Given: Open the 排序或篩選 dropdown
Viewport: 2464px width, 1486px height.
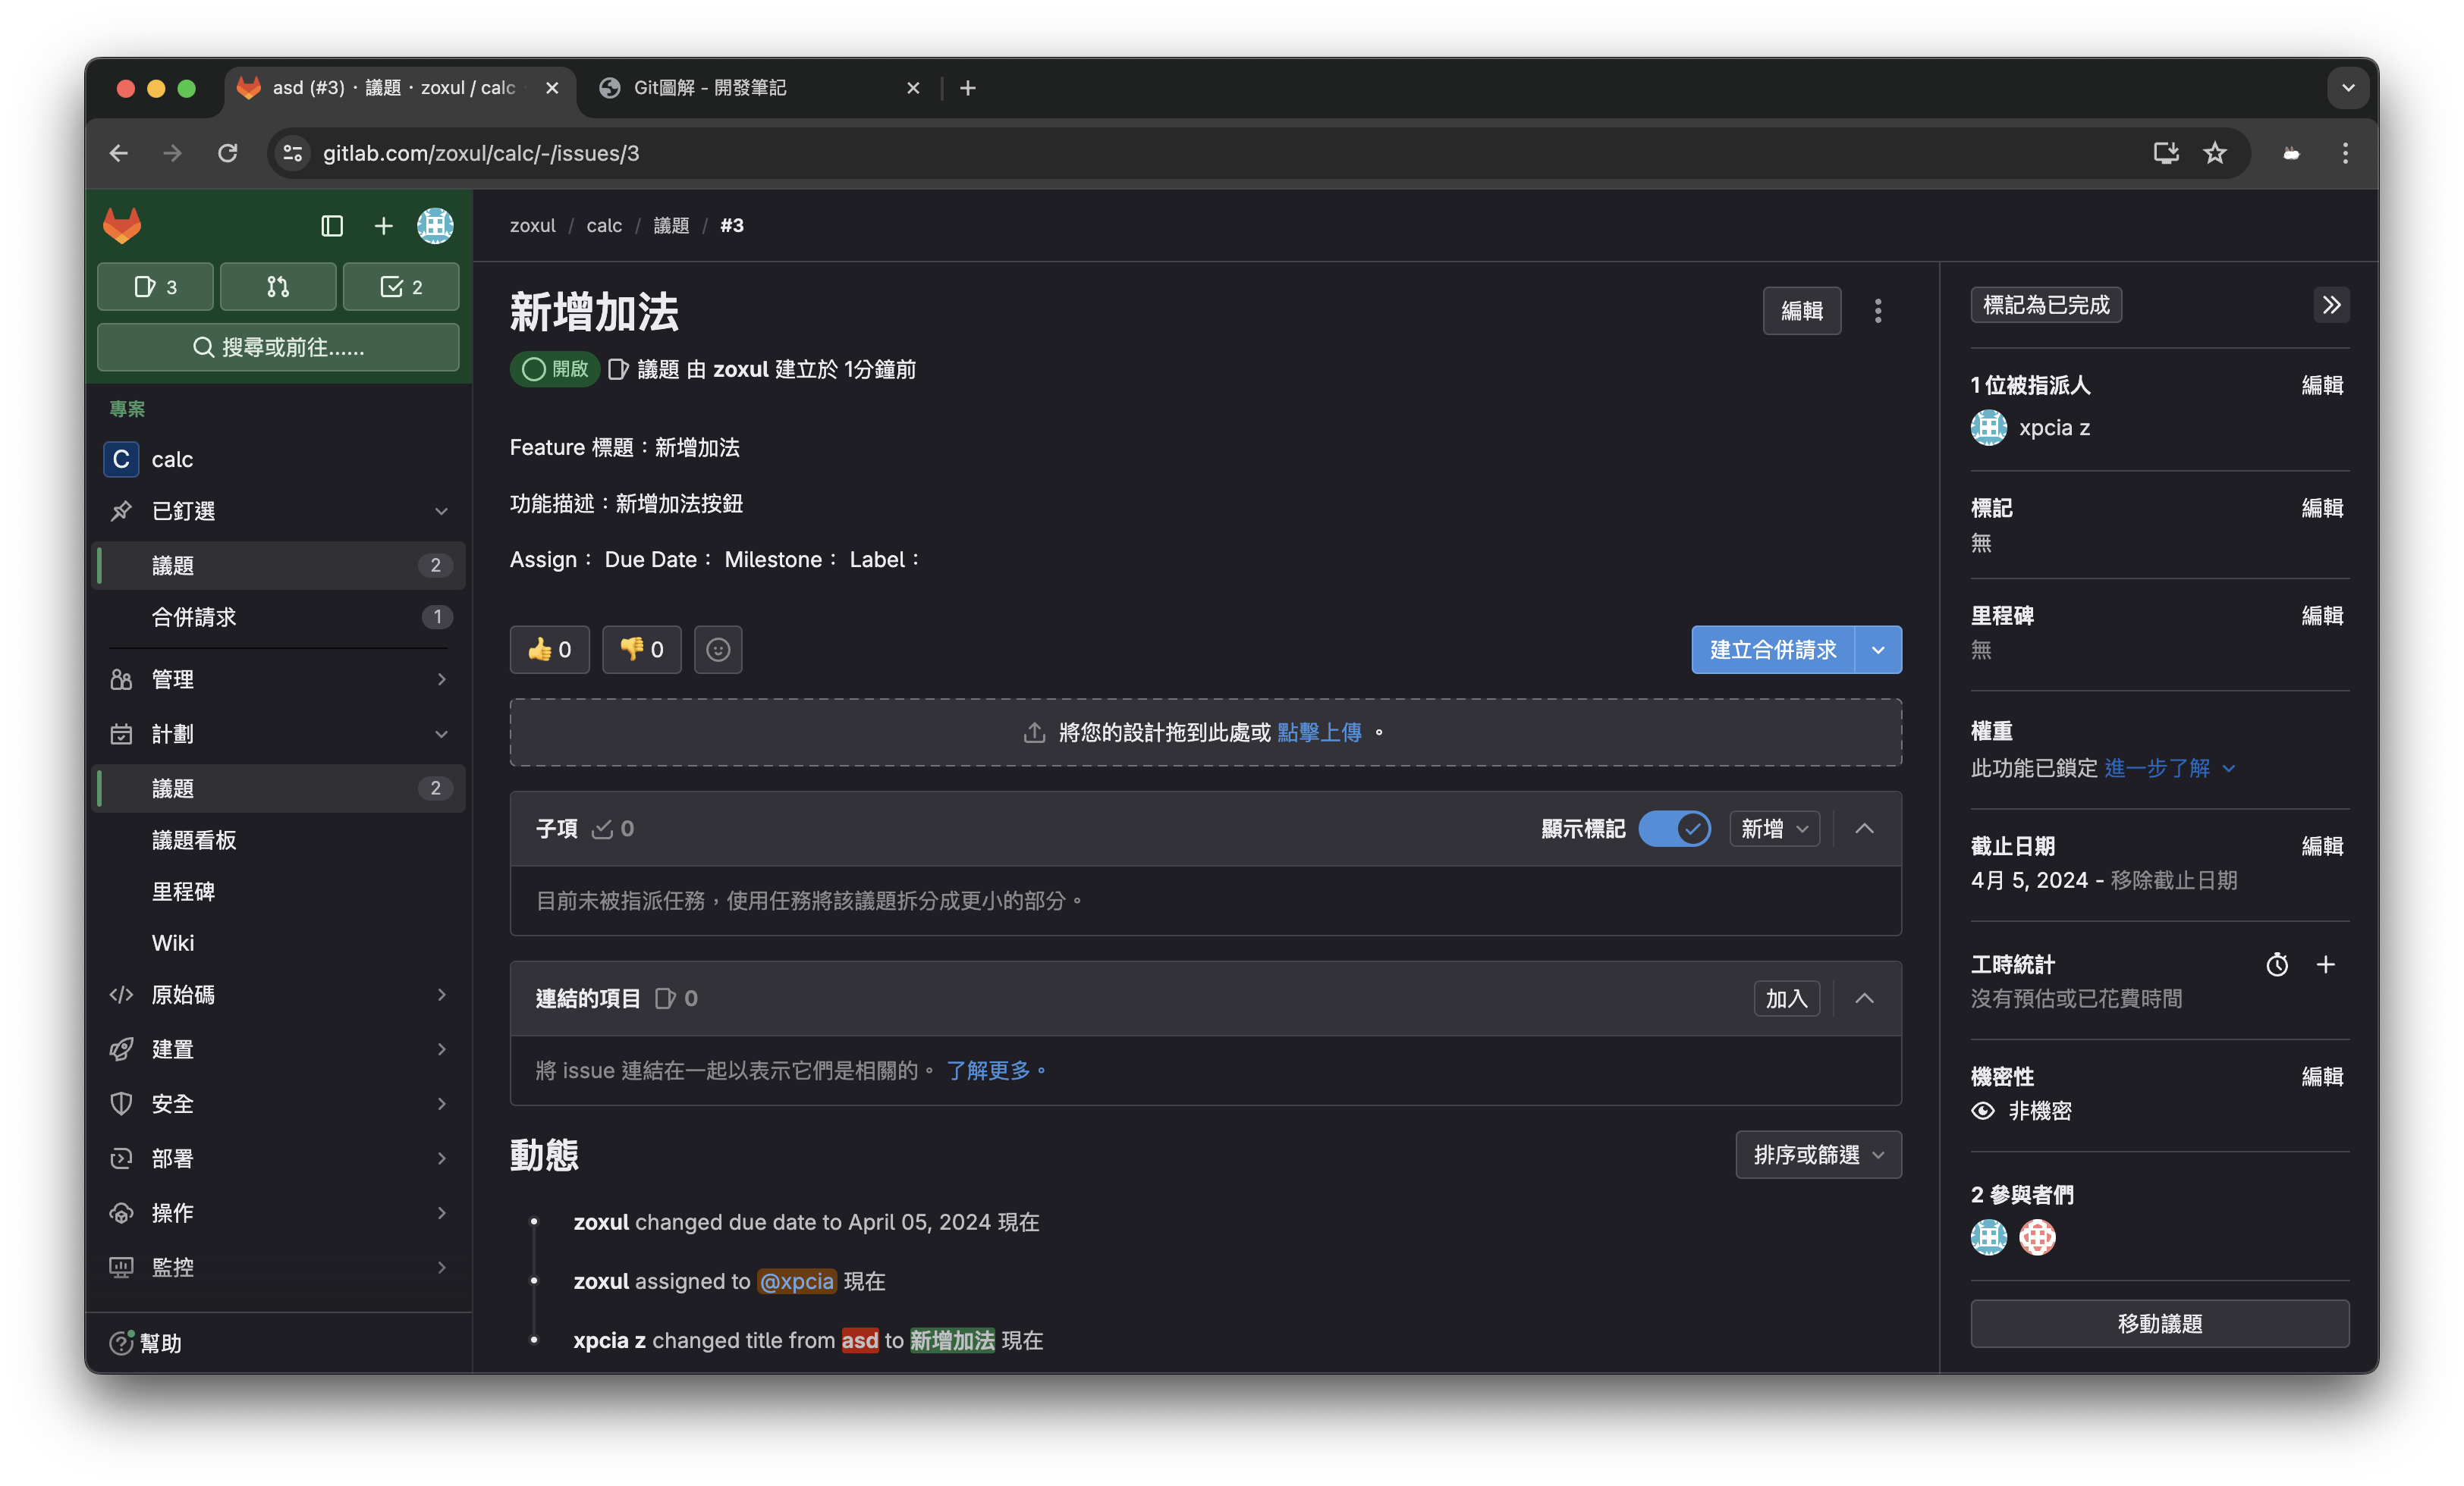Looking at the screenshot, I should [x=1818, y=1155].
